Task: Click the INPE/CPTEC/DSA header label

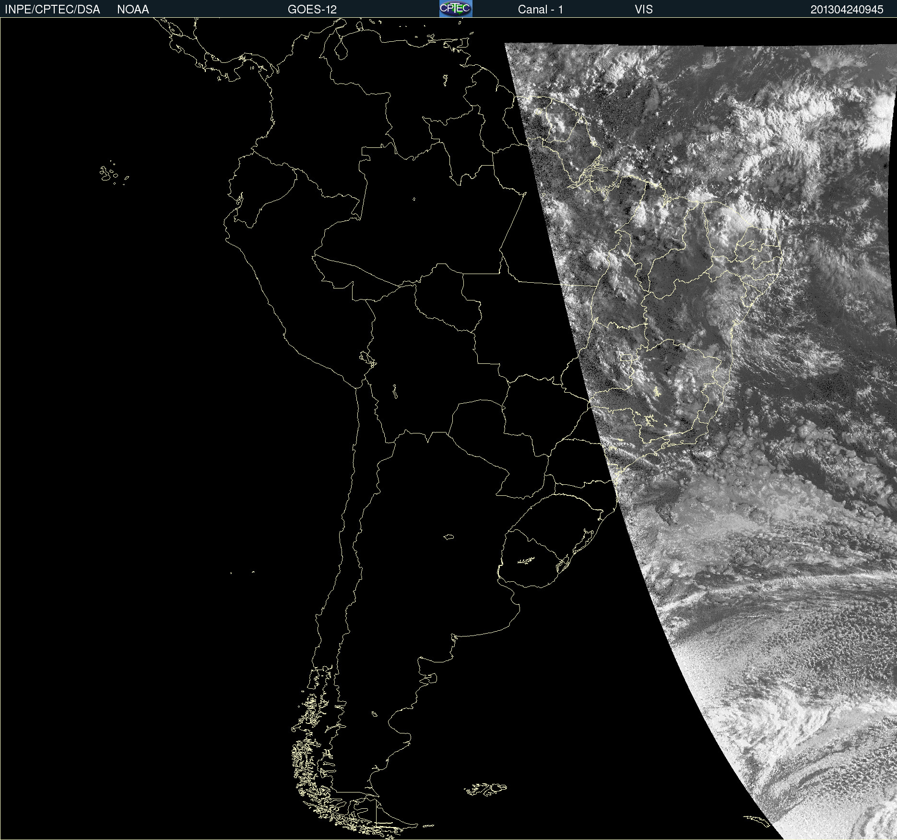Action: pos(52,10)
